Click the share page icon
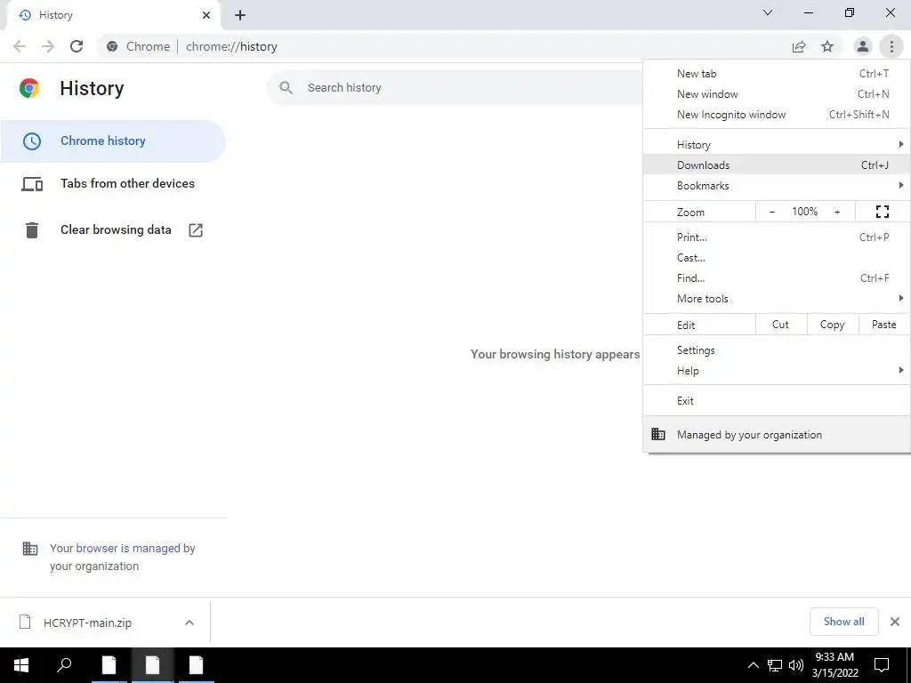This screenshot has height=683, width=911. click(x=799, y=46)
